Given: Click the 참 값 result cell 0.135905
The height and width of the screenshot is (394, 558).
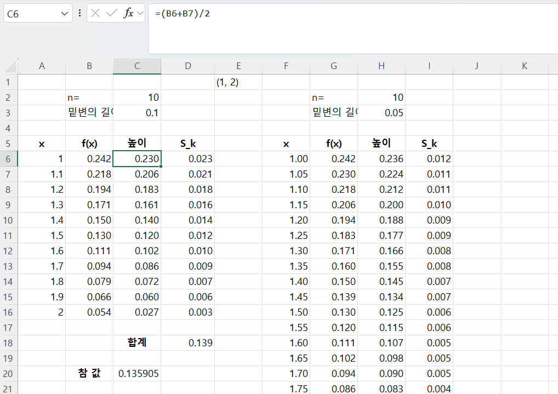Looking at the screenshot, I should (137, 374).
